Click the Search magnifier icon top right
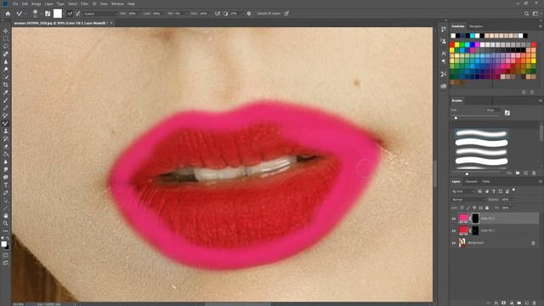 click(527, 14)
